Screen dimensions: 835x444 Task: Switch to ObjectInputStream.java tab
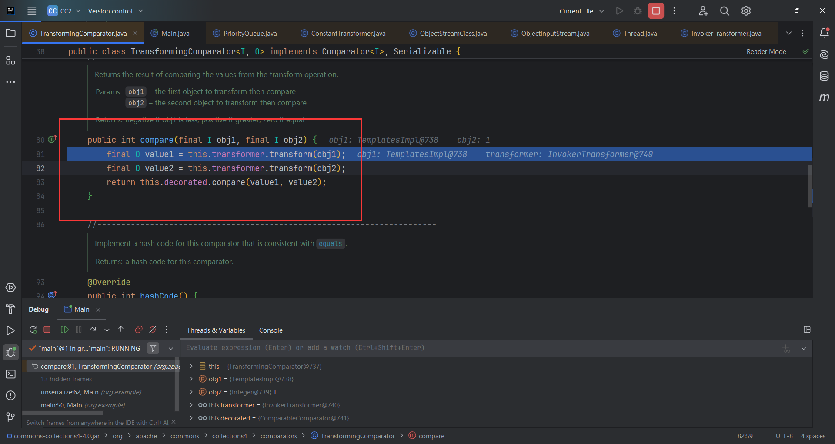click(x=550, y=33)
